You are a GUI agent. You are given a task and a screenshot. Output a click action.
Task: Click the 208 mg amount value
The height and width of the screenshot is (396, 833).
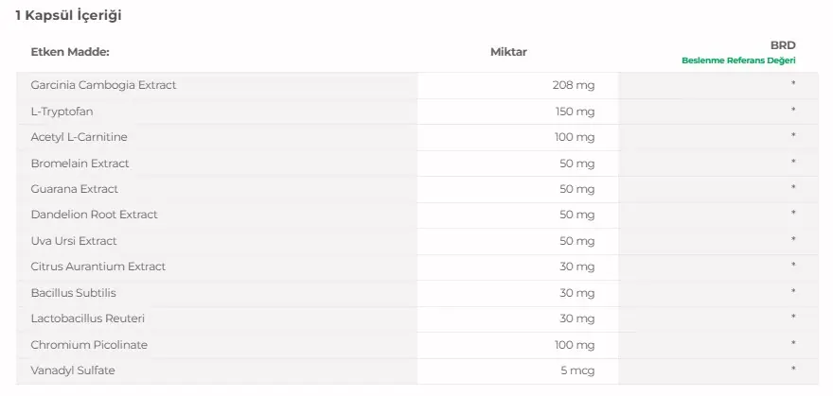[574, 85]
